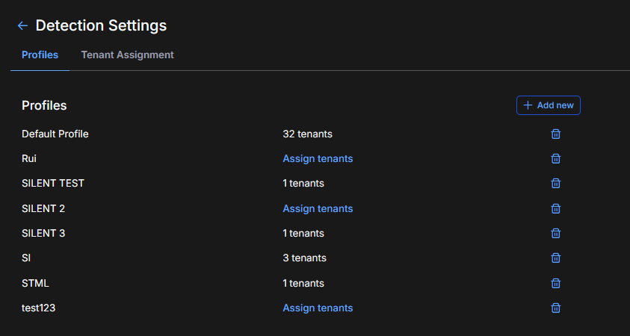Assign tenants to SILENT 2
630x336 pixels.
click(x=318, y=208)
